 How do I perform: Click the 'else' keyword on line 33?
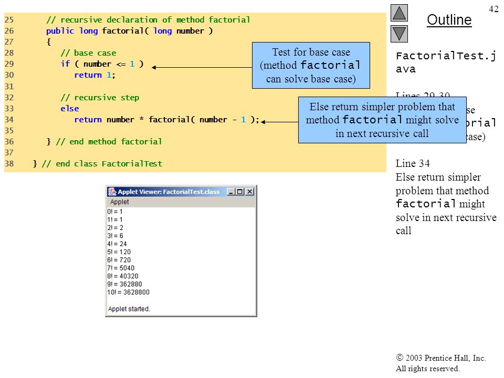coord(70,109)
